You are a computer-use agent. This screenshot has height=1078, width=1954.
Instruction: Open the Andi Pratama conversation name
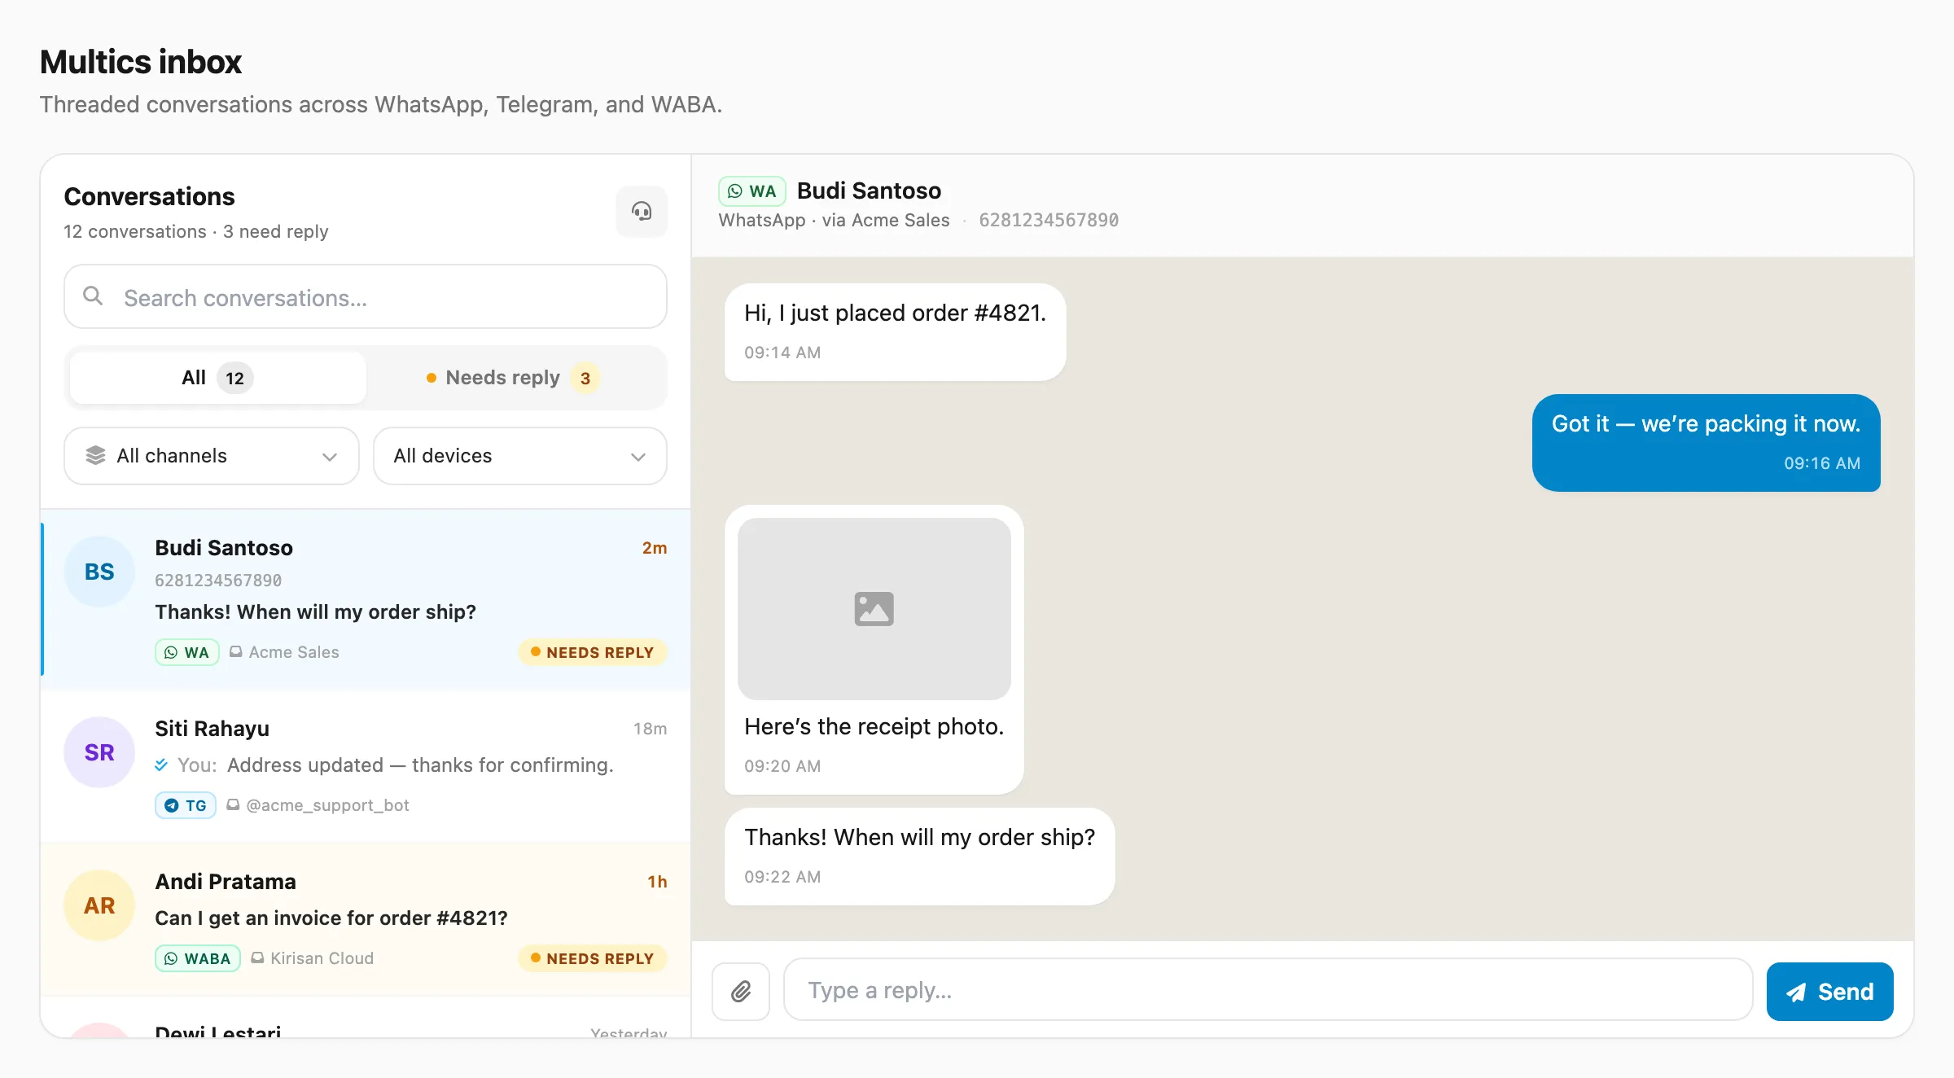click(x=226, y=881)
